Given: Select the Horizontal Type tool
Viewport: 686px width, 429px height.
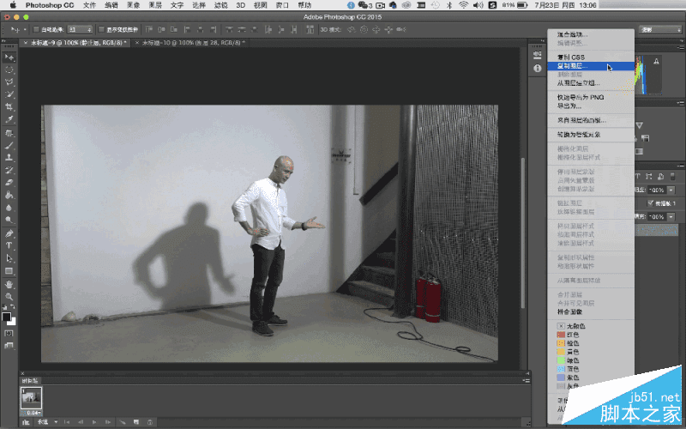Looking at the screenshot, I should (x=9, y=245).
